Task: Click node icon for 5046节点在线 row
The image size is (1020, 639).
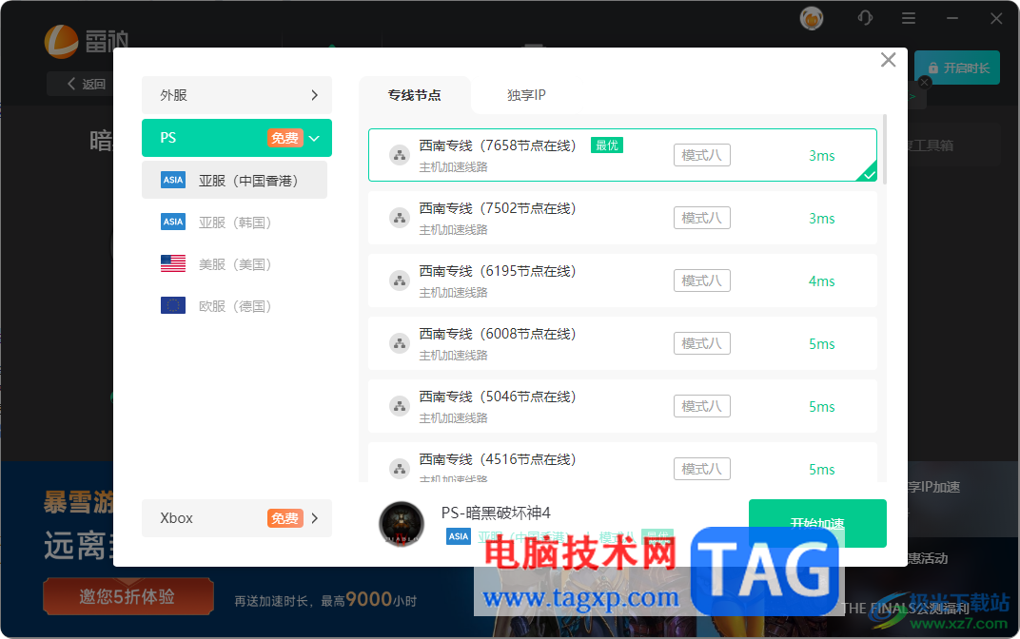Action: pyautogui.click(x=400, y=406)
